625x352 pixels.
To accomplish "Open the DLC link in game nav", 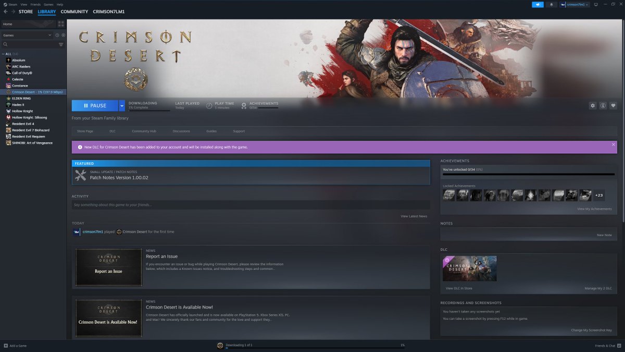I will tap(113, 131).
